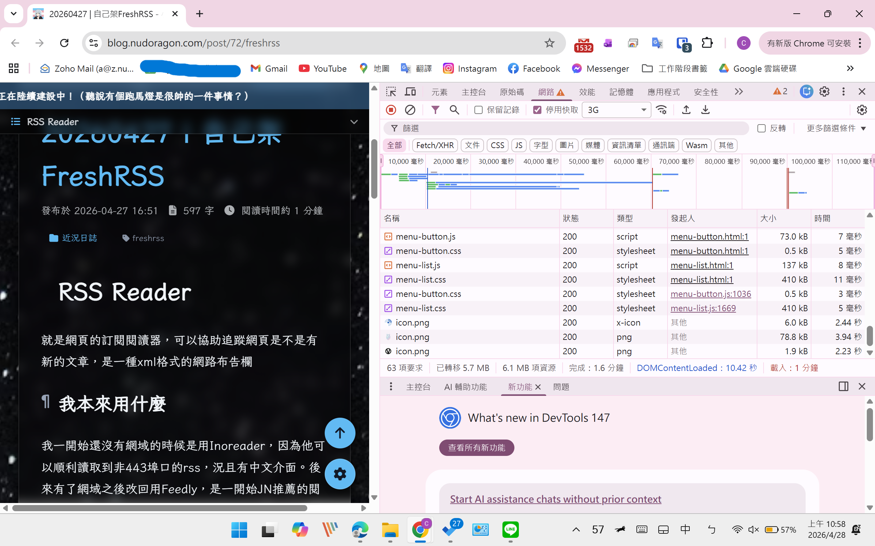Click the address bar URL

[x=193, y=43]
